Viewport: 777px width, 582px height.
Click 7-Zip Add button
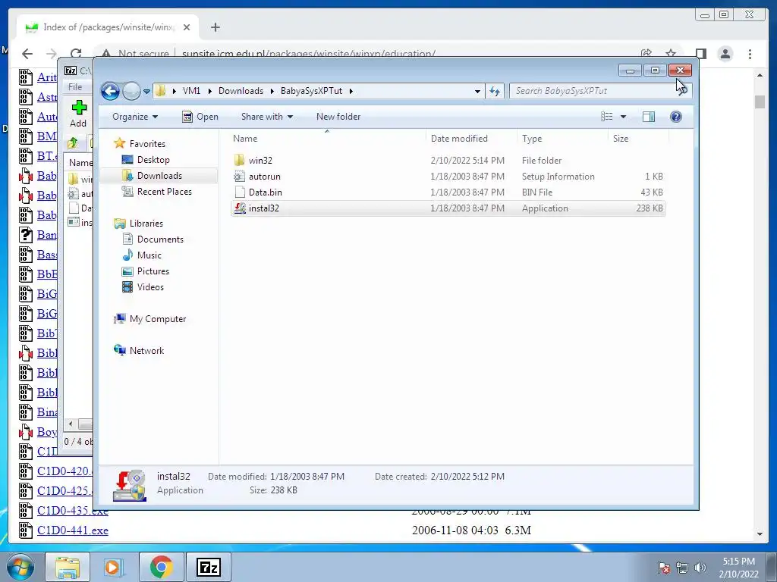coord(78,114)
